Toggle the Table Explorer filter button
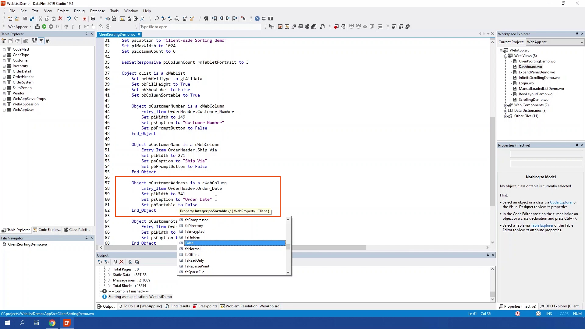This screenshot has height=329, width=585. pyautogui.click(x=41, y=41)
